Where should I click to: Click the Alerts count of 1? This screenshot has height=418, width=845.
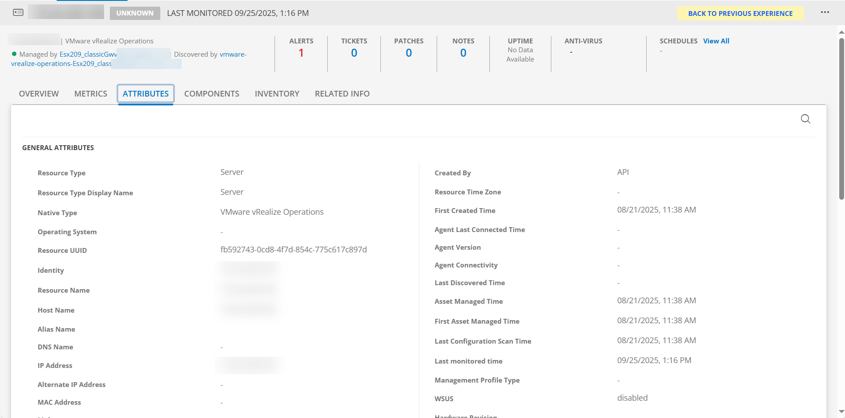(x=301, y=53)
